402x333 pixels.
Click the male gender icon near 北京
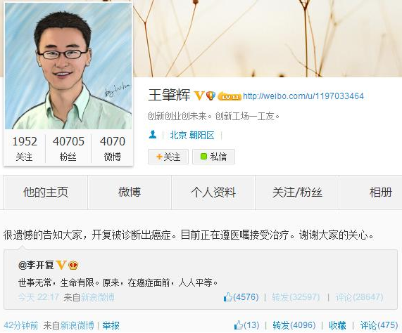pyautogui.click(x=153, y=134)
